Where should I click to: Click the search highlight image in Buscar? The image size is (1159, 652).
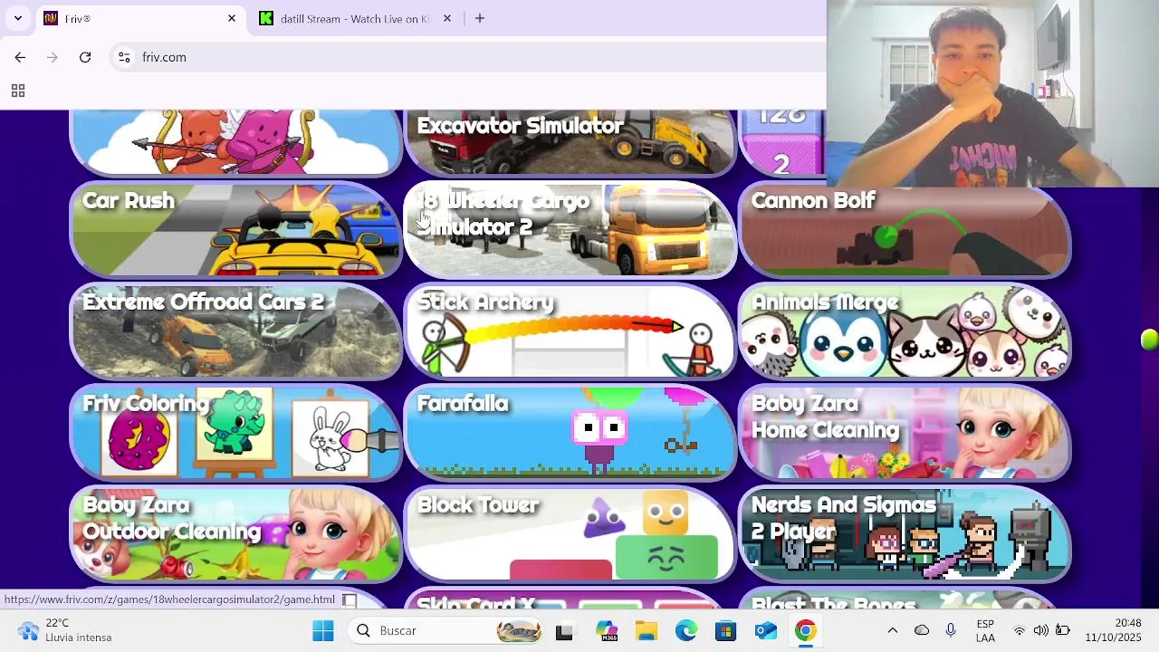click(x=519, y=630)
